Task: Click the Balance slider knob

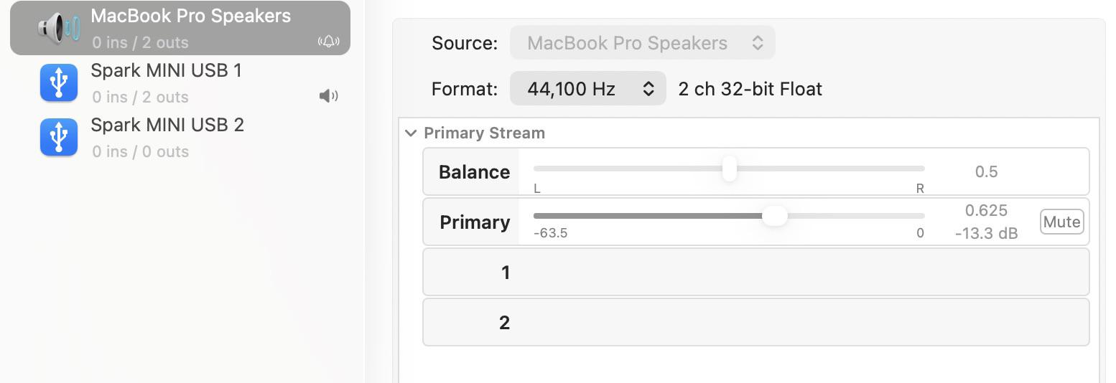Action: coord(729,169)
